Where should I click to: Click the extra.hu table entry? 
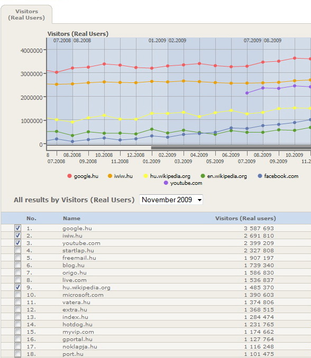[75, 309]
